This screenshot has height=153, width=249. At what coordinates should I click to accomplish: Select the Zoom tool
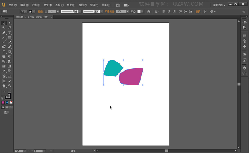click(x=10, y=86)
